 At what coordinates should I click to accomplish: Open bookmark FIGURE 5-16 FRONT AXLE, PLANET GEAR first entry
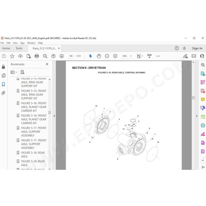pyautogui.click(x=34, y=107)
